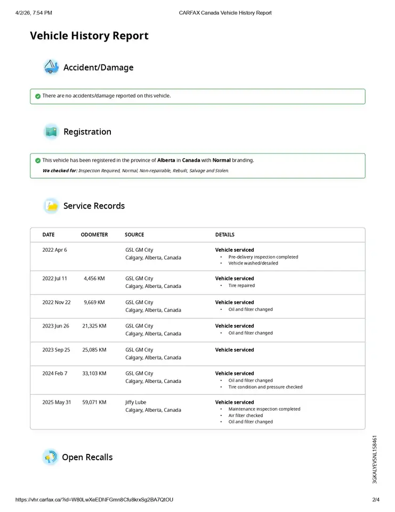This screenshot has height=512, width=395.
Task: Click the ODOMETER column header
Action: [94, 235]
